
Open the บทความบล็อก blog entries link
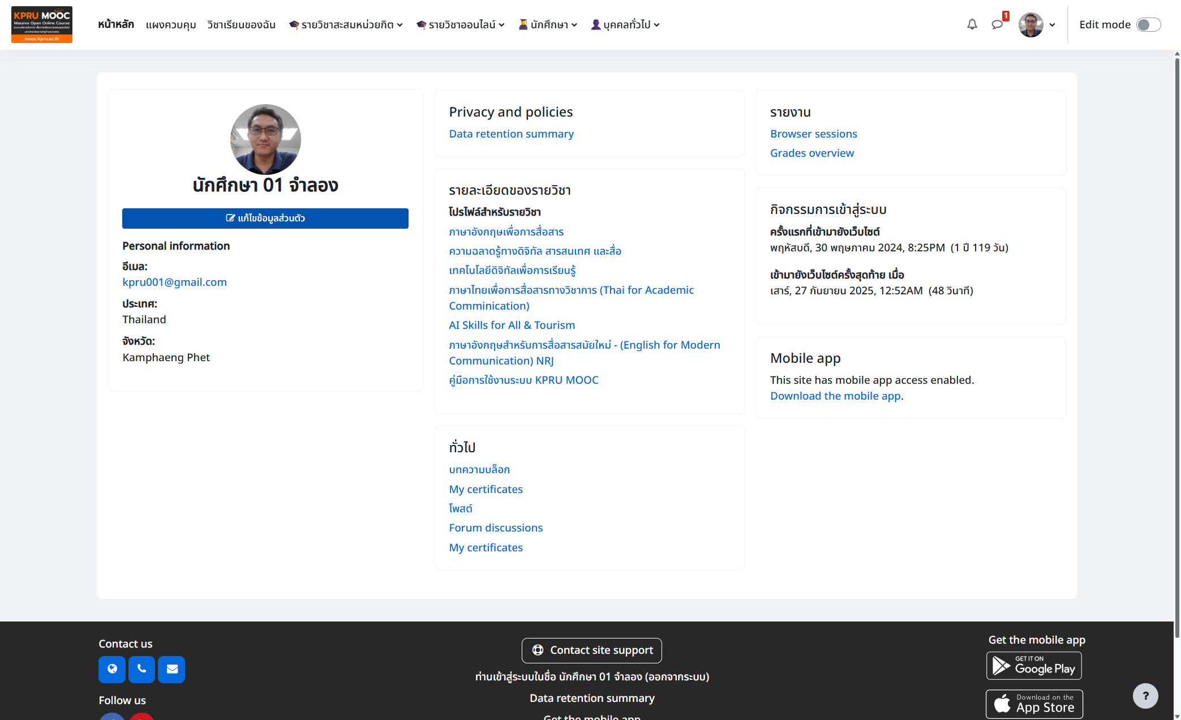pos(479,469)
